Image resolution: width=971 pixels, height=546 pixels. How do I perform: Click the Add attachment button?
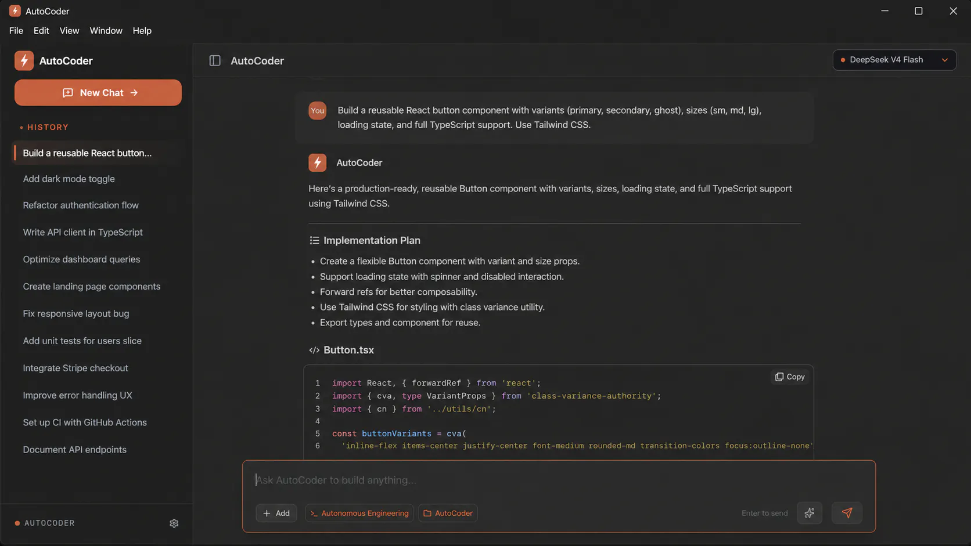click(x=276, y=513)
